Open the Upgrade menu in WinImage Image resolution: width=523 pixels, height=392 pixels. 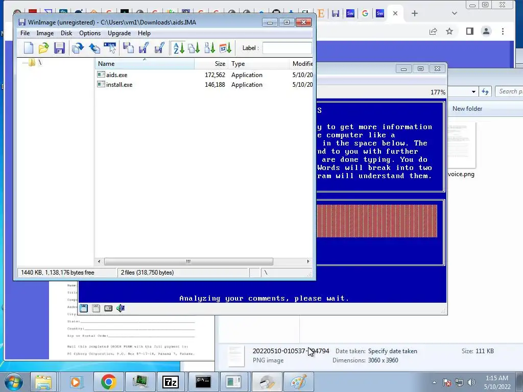tap(119, 33)
